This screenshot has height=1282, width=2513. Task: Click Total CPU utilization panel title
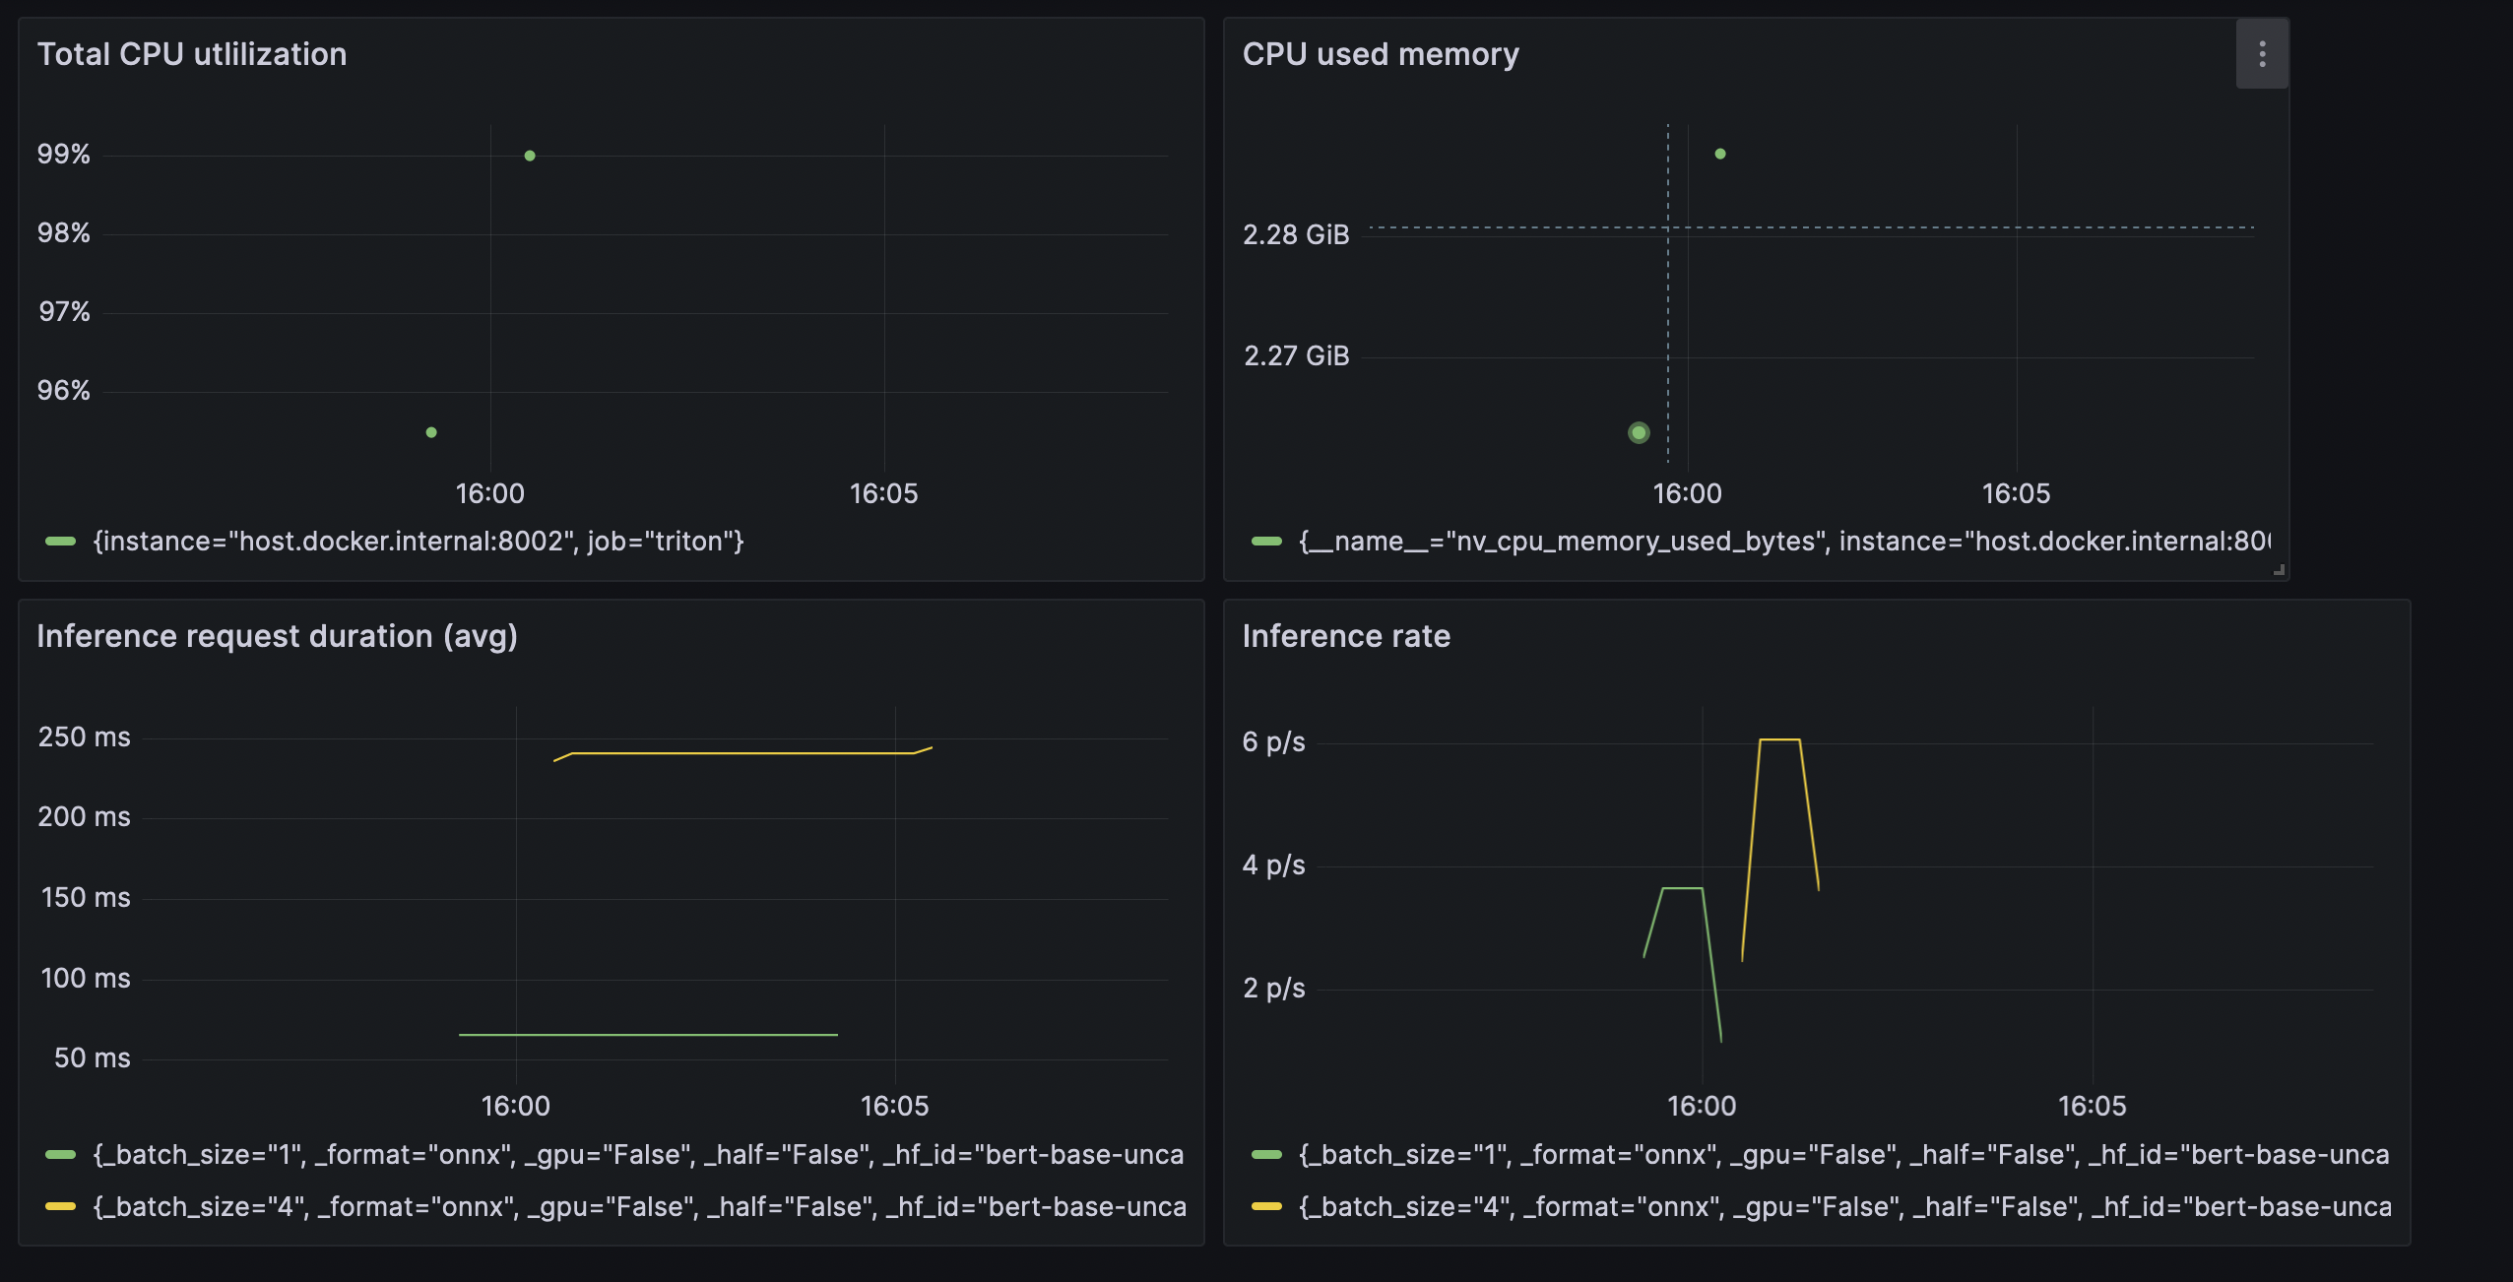pos(192,54)
